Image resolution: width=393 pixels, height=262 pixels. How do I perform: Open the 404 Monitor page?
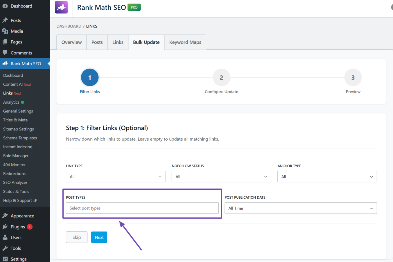14,164
